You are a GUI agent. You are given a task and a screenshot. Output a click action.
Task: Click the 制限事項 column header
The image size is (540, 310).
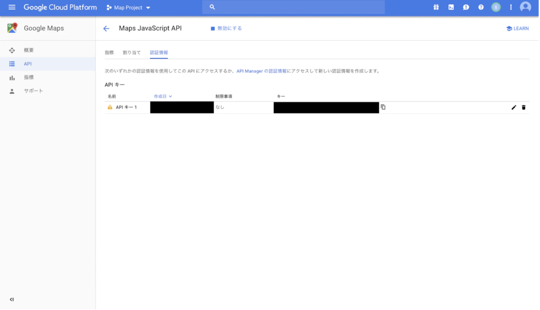pyautogui.click(x=224, y=96)
